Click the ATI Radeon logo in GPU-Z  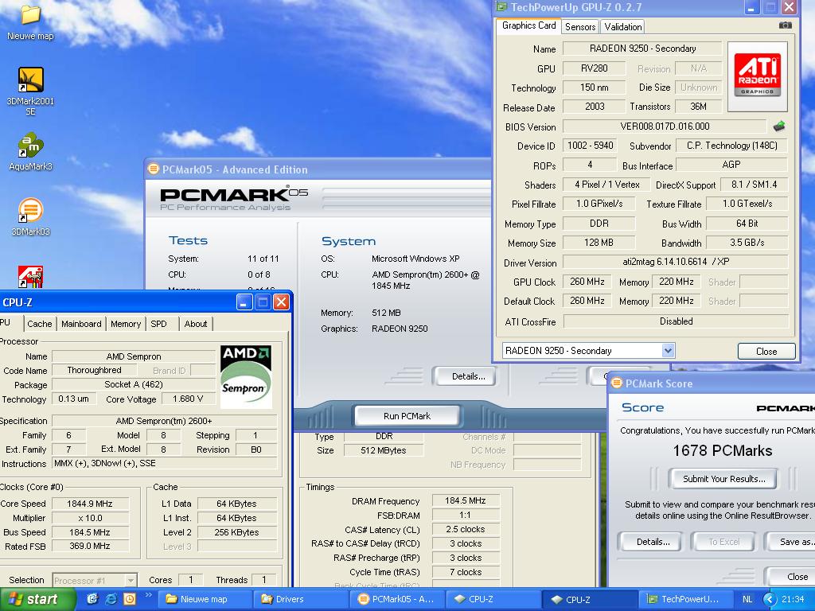pos(758,77)
